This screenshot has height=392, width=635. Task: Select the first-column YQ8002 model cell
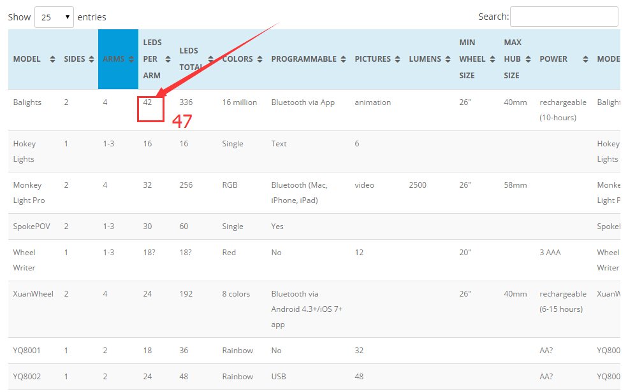27,376
